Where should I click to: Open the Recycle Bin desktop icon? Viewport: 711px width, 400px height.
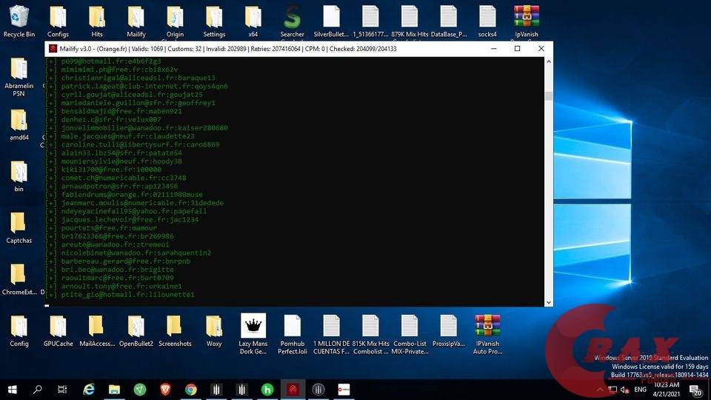19,21
